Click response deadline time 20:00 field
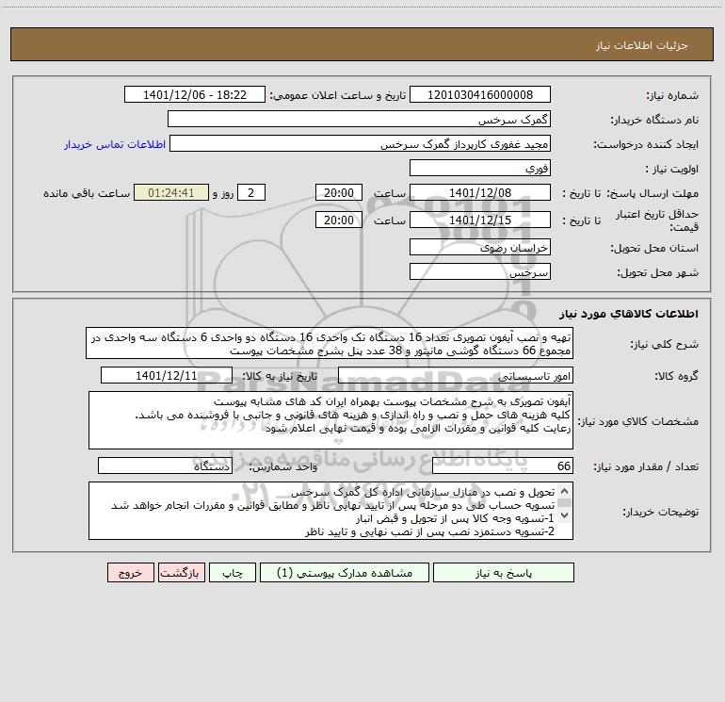725x702 pixels. pyautogui.click(x=338, y=192)
